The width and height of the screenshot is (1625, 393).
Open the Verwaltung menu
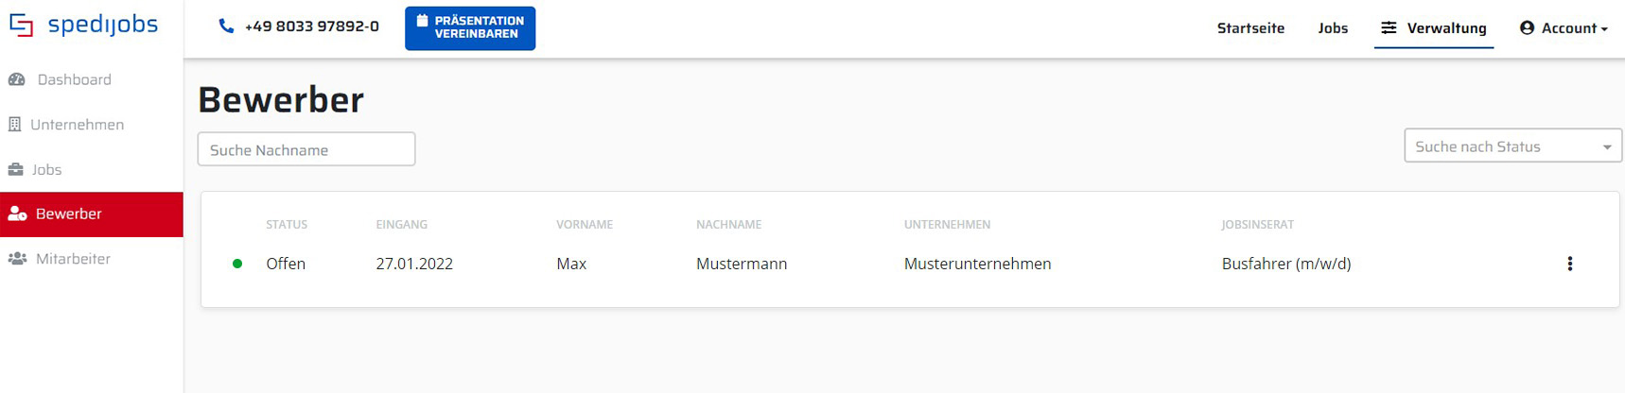click(1434, 28)
